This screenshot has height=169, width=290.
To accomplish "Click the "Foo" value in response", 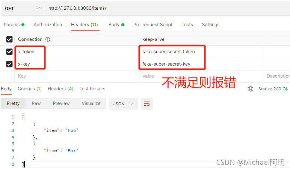I will point(72,130).
